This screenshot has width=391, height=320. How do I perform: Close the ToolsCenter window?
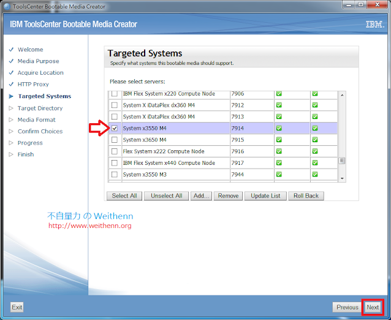click(x=378, y=5)
